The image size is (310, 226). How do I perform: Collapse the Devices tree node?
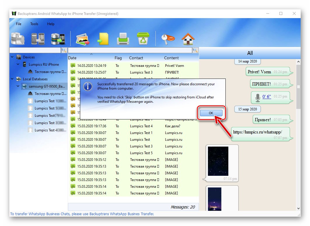point(12,57)
